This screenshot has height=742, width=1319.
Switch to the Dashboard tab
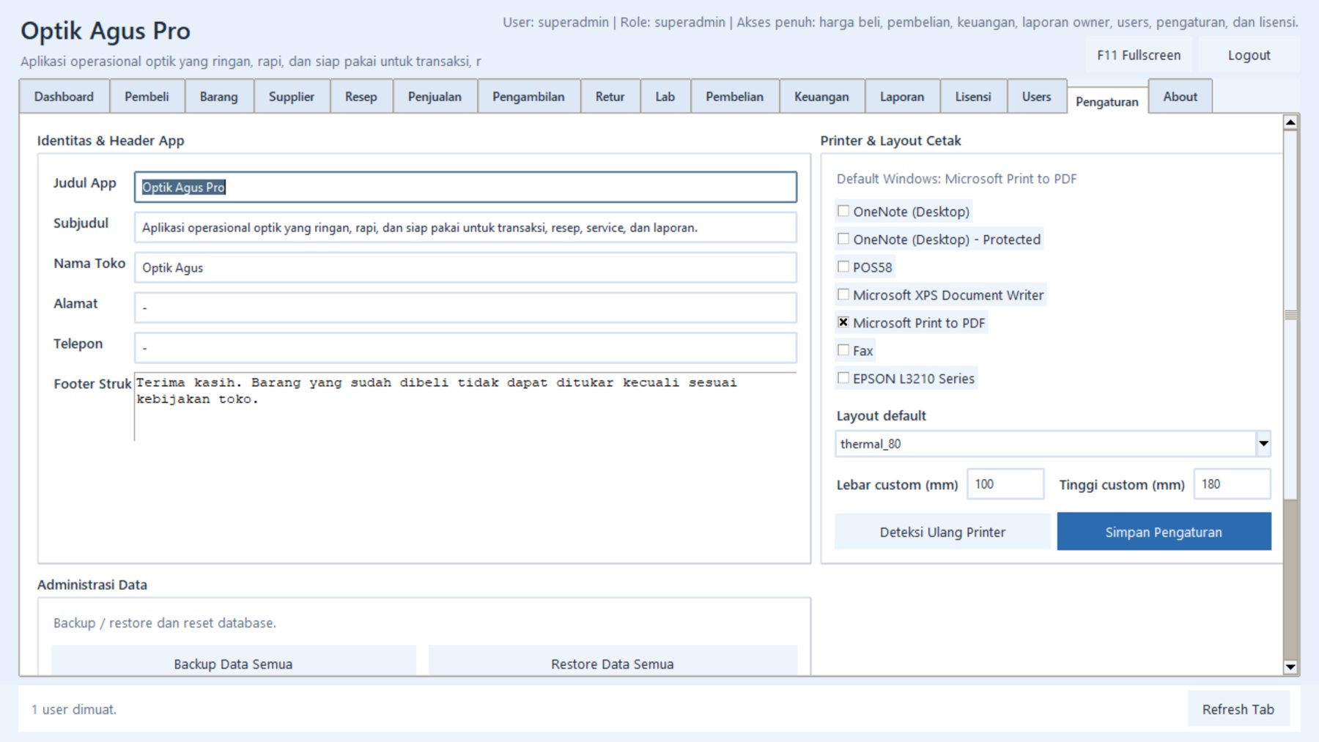pos(64,97)
